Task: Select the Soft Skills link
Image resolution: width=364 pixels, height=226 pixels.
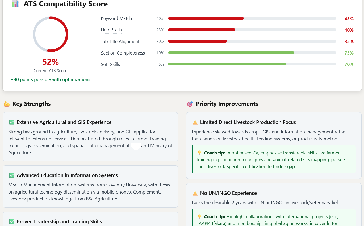Action: (x=110, y=64)
